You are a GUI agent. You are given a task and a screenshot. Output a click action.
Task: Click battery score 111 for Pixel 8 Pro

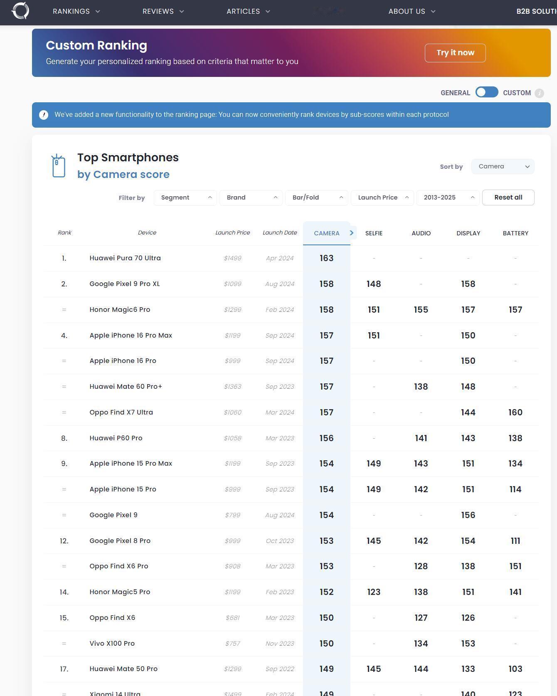click(515, 541)
